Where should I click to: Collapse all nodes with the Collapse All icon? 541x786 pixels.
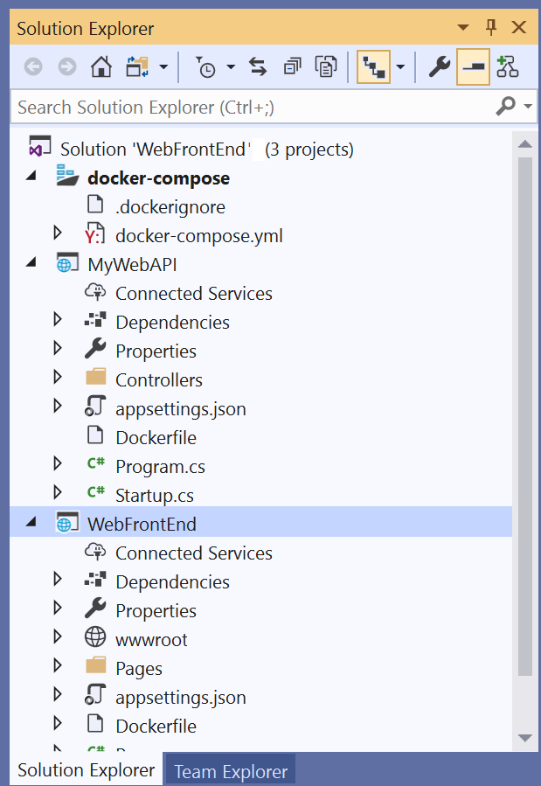[x=291, y=66]
